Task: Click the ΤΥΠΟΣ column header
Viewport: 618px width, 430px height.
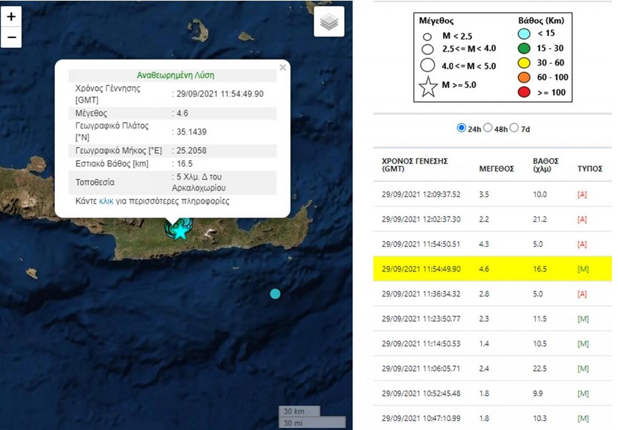Action: click(x=590, y=169)
